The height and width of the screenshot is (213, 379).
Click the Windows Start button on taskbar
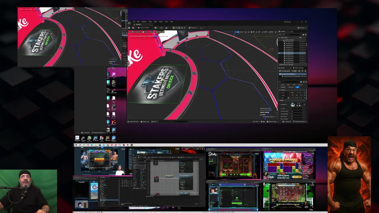(76, 145)
